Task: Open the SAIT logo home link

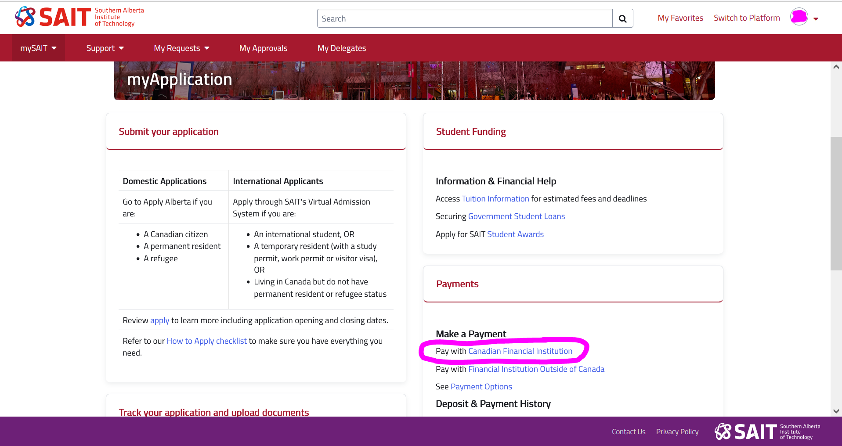Action: (80, 17)
